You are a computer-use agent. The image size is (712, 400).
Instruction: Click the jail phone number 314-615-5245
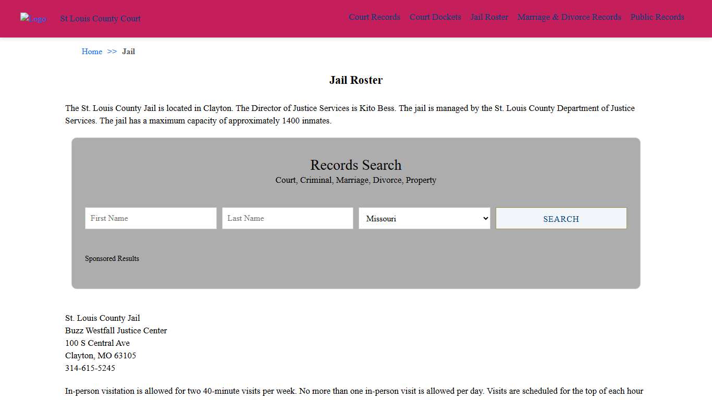point(90,368)
